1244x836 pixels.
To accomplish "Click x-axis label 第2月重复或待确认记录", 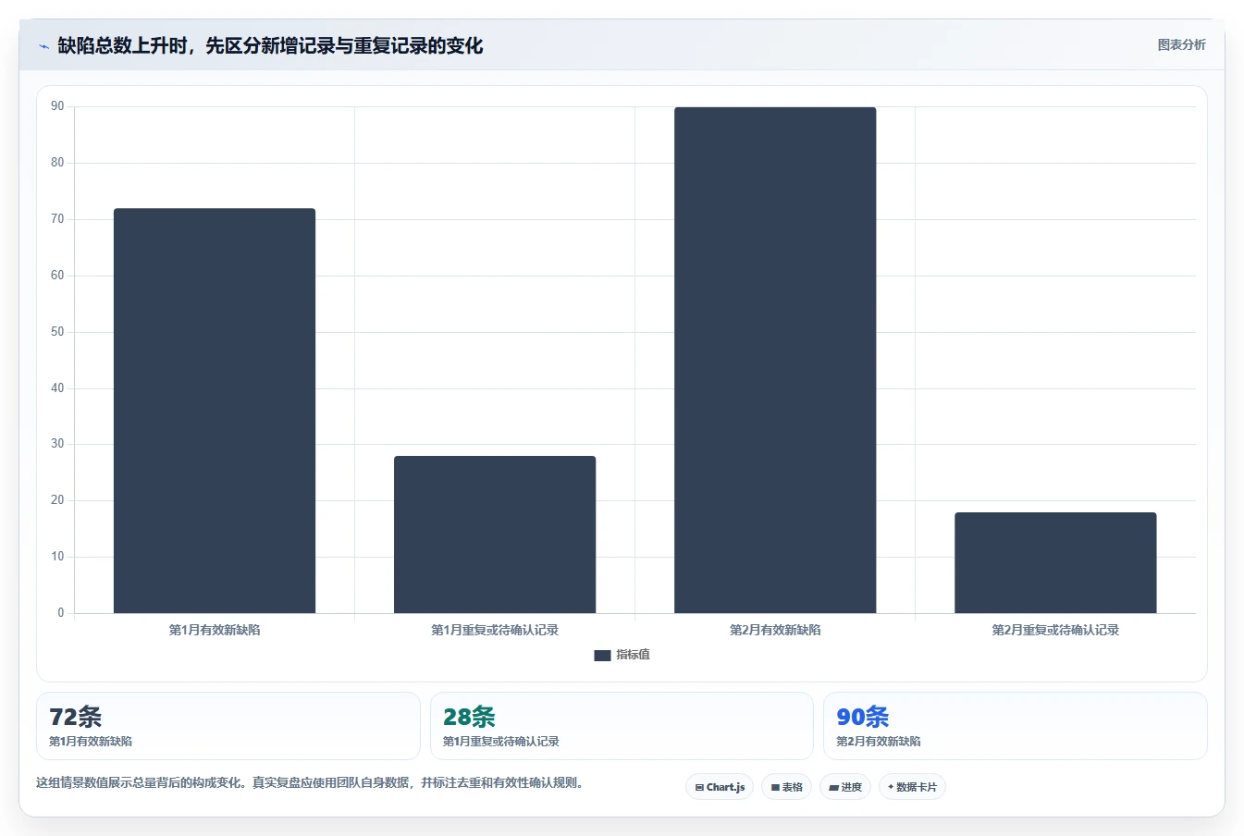I will [x=1055, y=630].
